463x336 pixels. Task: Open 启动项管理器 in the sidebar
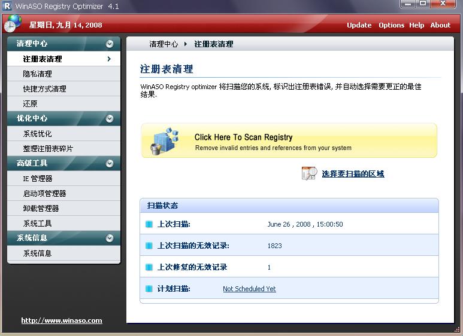(x=63, y=193)
